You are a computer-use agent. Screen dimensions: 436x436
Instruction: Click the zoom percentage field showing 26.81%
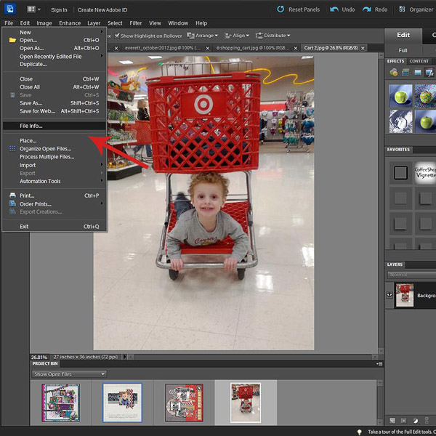click(x=39, y=357)
